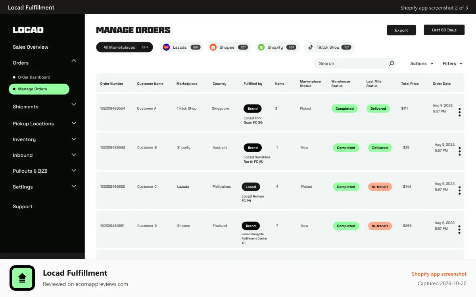The height and width of the screenshot is (297, 476).
Task: Click the Australia country cell
Action: (x=220, y=148)
